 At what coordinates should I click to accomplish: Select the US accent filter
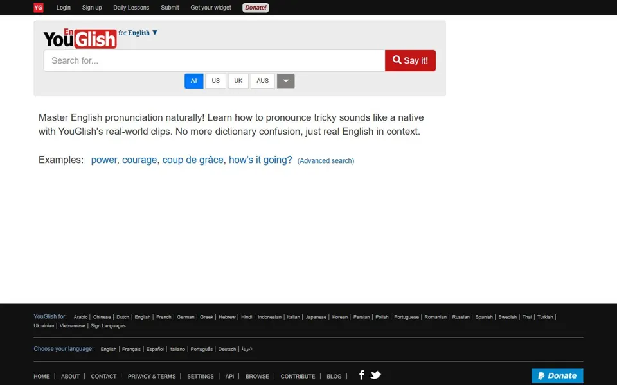[216, 81]
